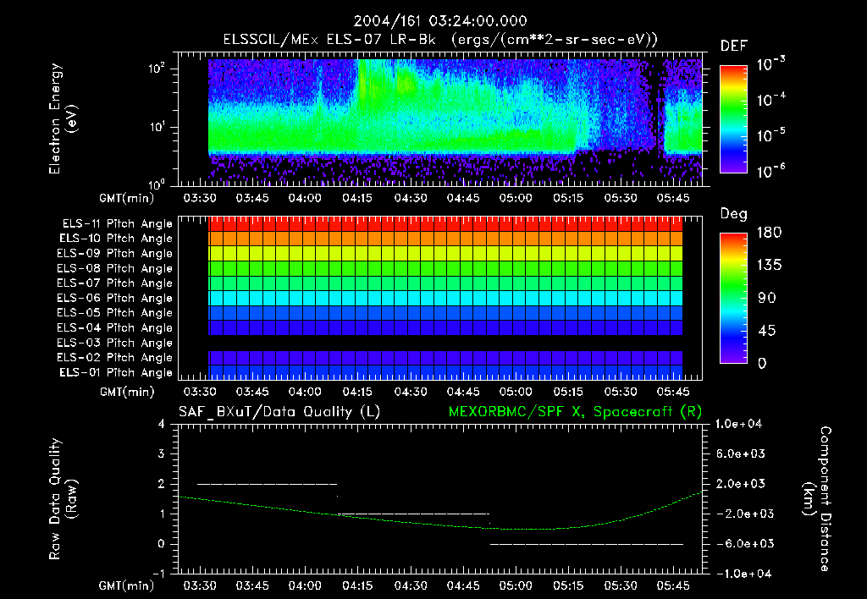The height and width of the screenshot is (599, 867).
Task: Click the 10^-5 tick on the DEF colorbar
Action: [x=771, y=135]
